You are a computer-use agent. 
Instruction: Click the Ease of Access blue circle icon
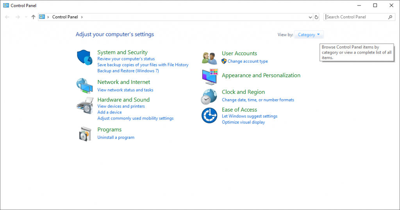[209, 115]
